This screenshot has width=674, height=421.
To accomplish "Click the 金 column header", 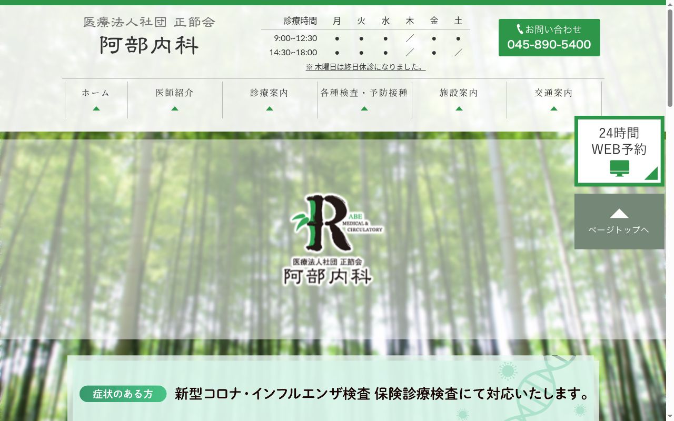I will tap(434, 21).
